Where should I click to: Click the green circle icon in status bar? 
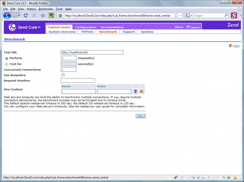[x=229, y=177]
